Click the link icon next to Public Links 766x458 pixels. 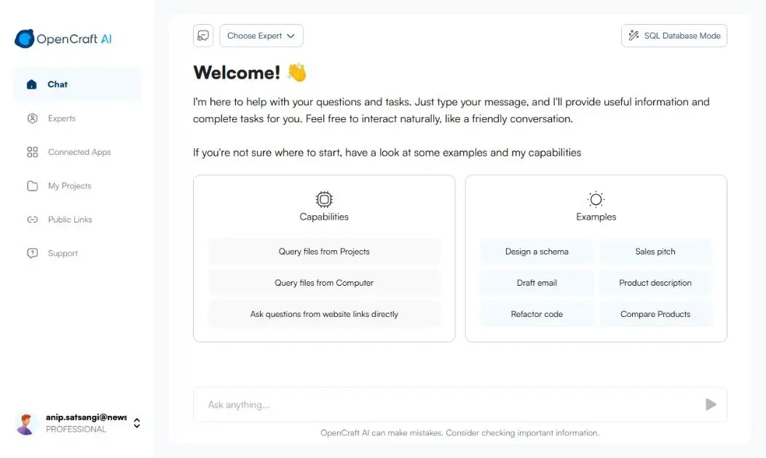tap(32, 220)
